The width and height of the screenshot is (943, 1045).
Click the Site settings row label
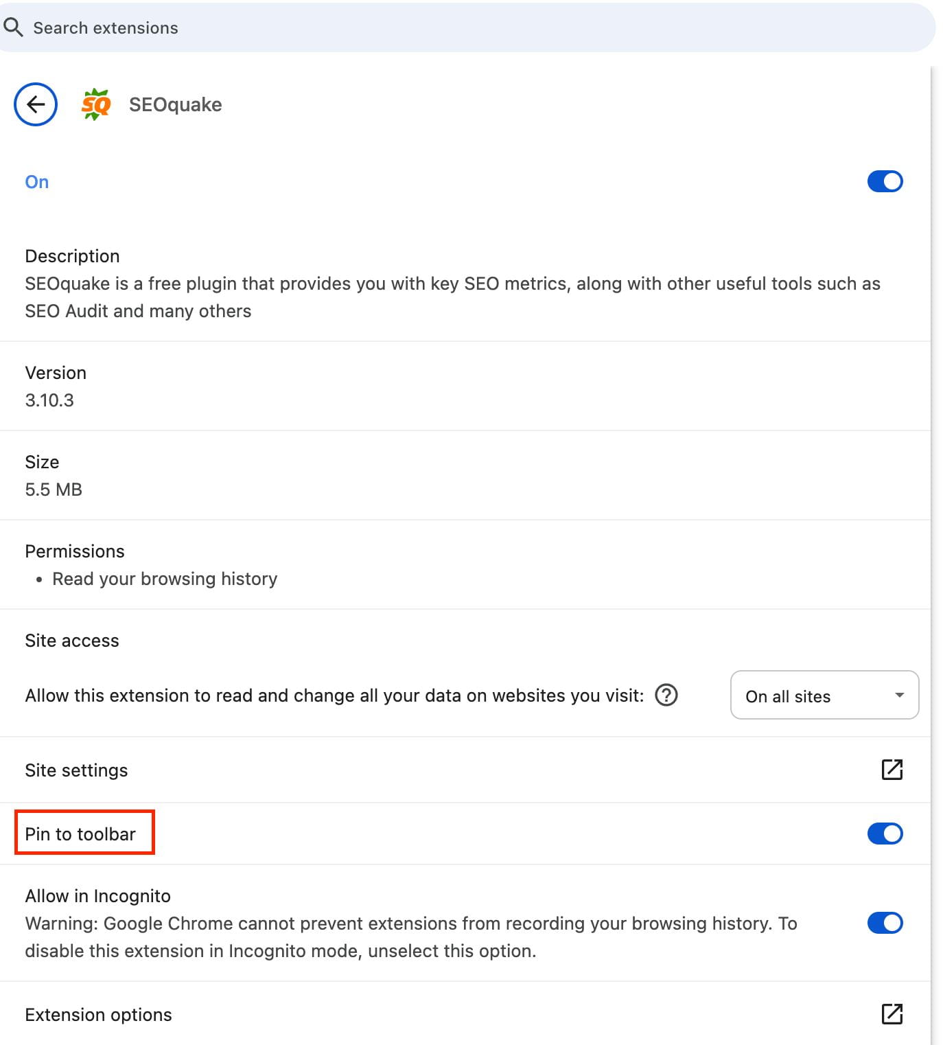pos(76,770)
